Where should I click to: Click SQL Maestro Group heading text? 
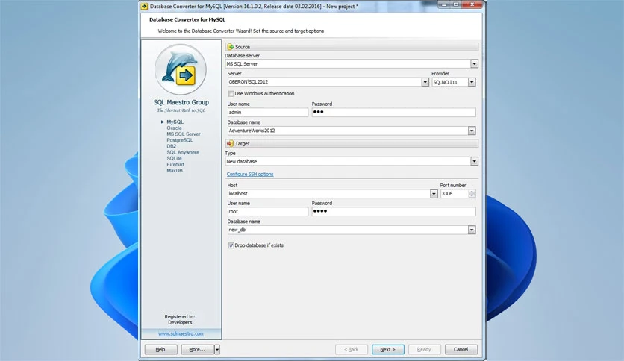point(181,102)
